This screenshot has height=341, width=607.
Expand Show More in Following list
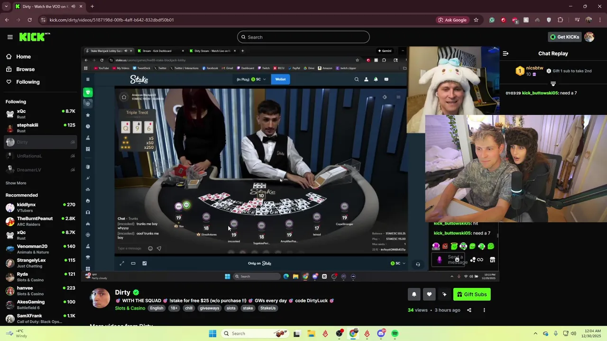pos(16,183)
